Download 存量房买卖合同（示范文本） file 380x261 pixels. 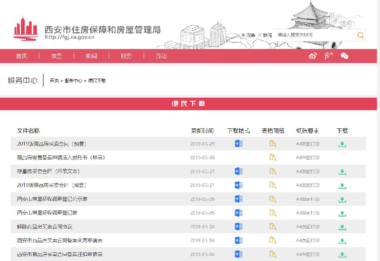pos(342,172)
